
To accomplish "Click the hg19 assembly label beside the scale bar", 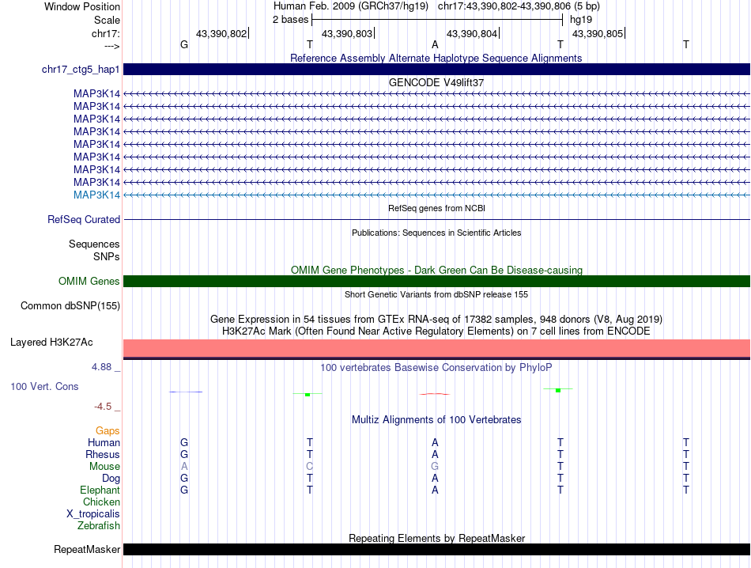I will click(581, 20).
